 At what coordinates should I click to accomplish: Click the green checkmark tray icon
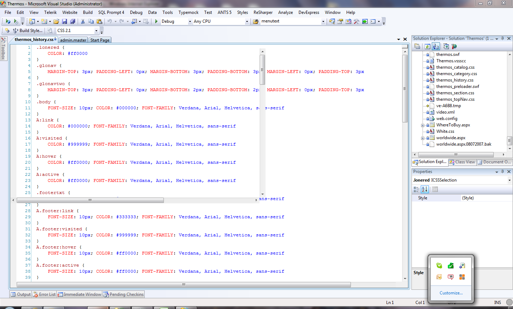tap(451, 266)
